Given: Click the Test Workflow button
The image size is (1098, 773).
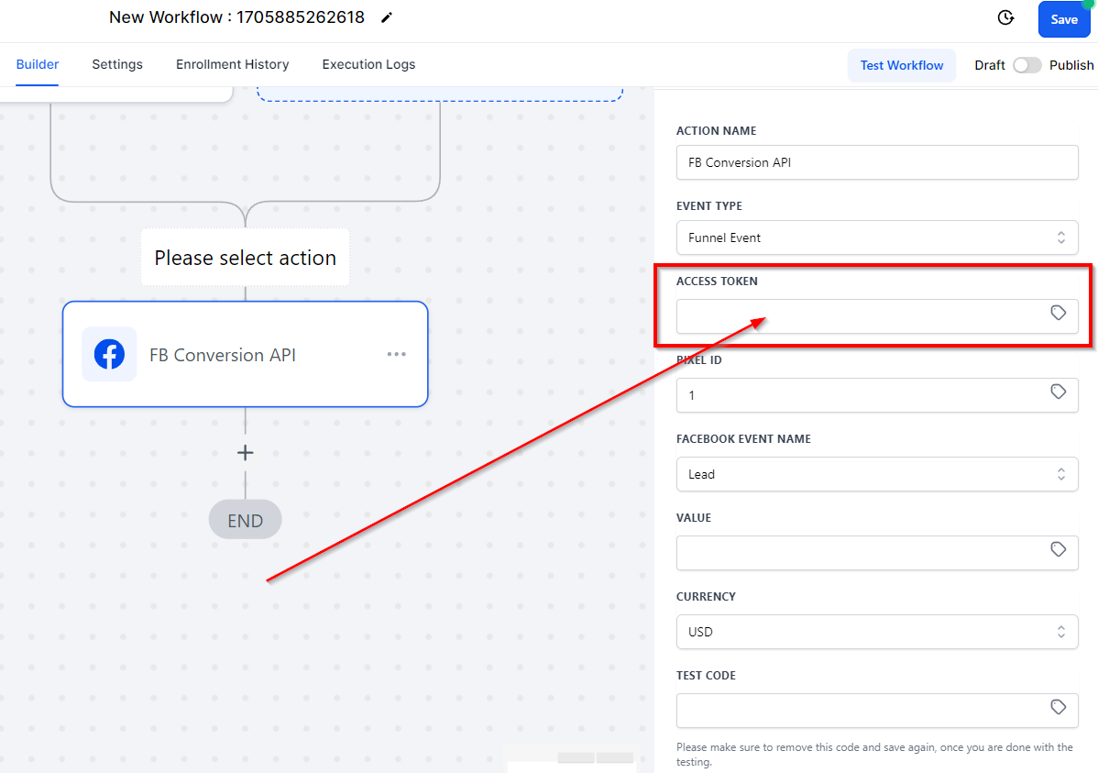Looking at the screenshot, I should coord(901,65).
